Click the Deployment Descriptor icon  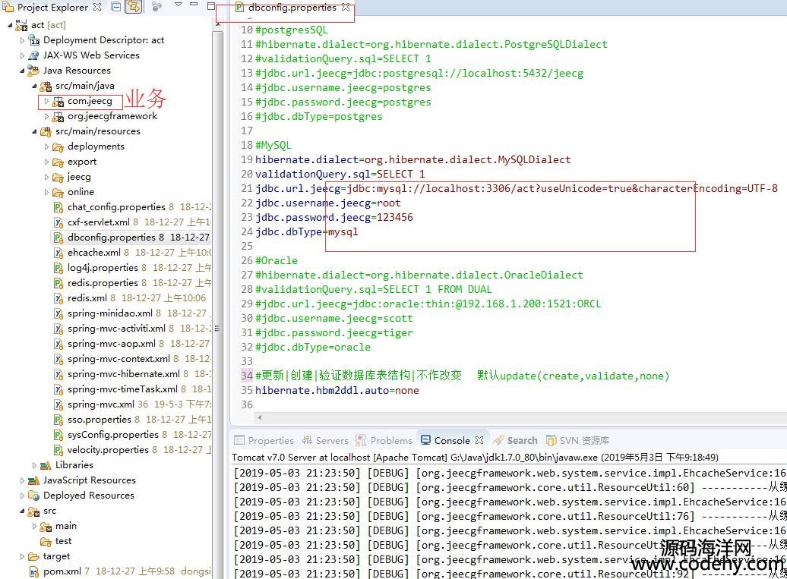coord(33,40)
